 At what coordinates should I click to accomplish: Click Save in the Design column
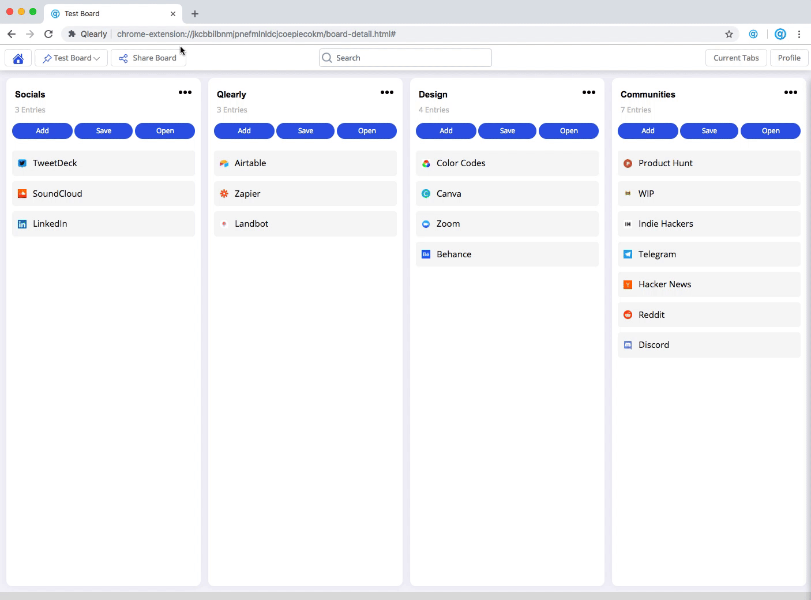[x=508, y=131]
